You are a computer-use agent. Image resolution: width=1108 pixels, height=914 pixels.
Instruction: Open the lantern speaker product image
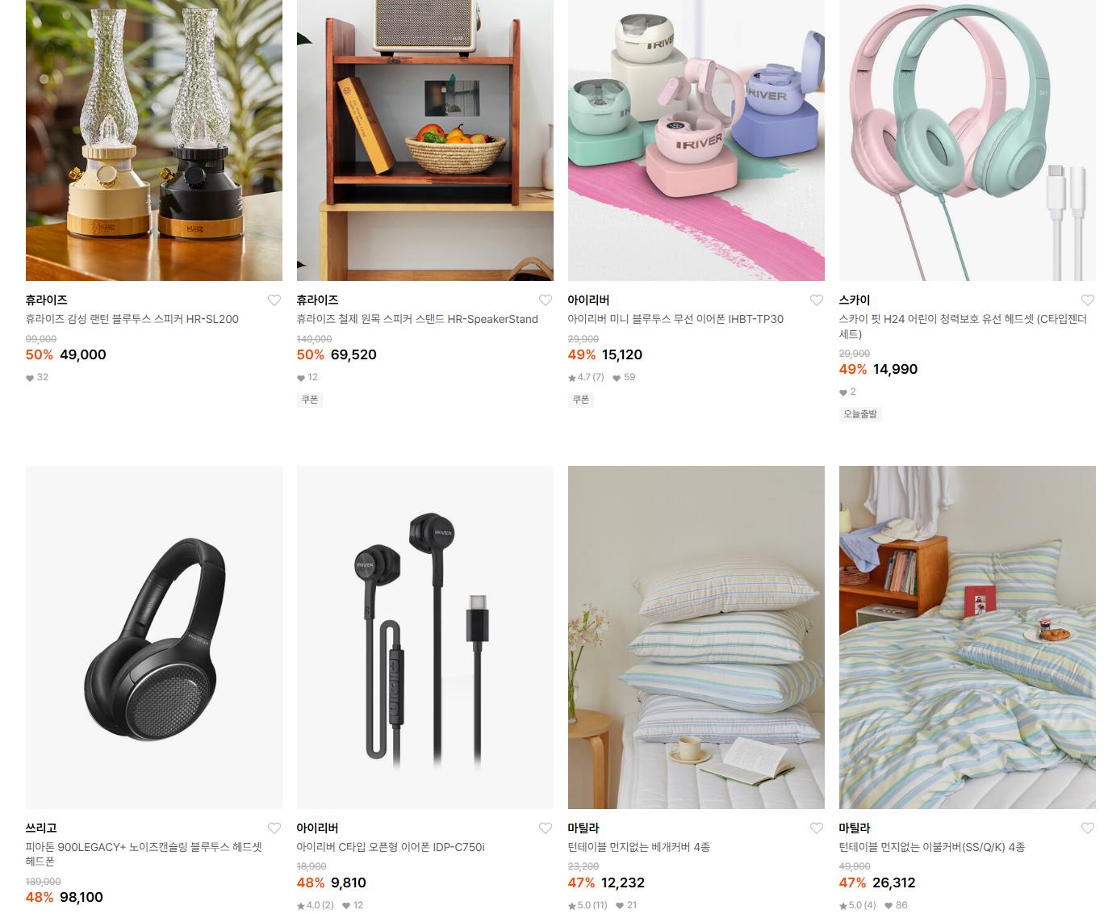pyautogui.click(x=154, y=140)
